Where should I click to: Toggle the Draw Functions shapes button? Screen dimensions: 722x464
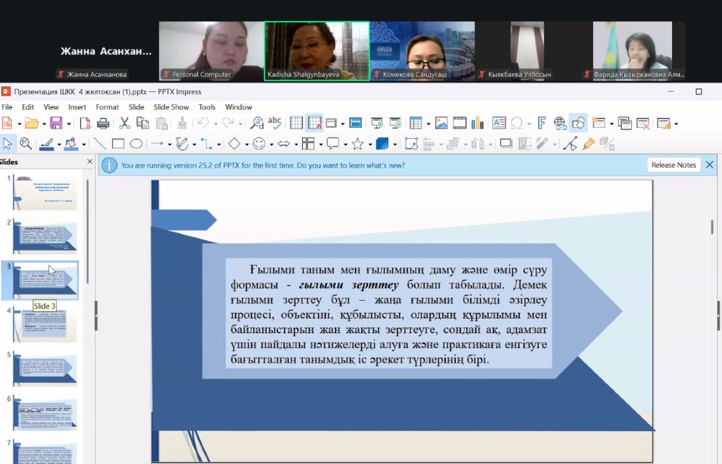(x=578, y=123)
